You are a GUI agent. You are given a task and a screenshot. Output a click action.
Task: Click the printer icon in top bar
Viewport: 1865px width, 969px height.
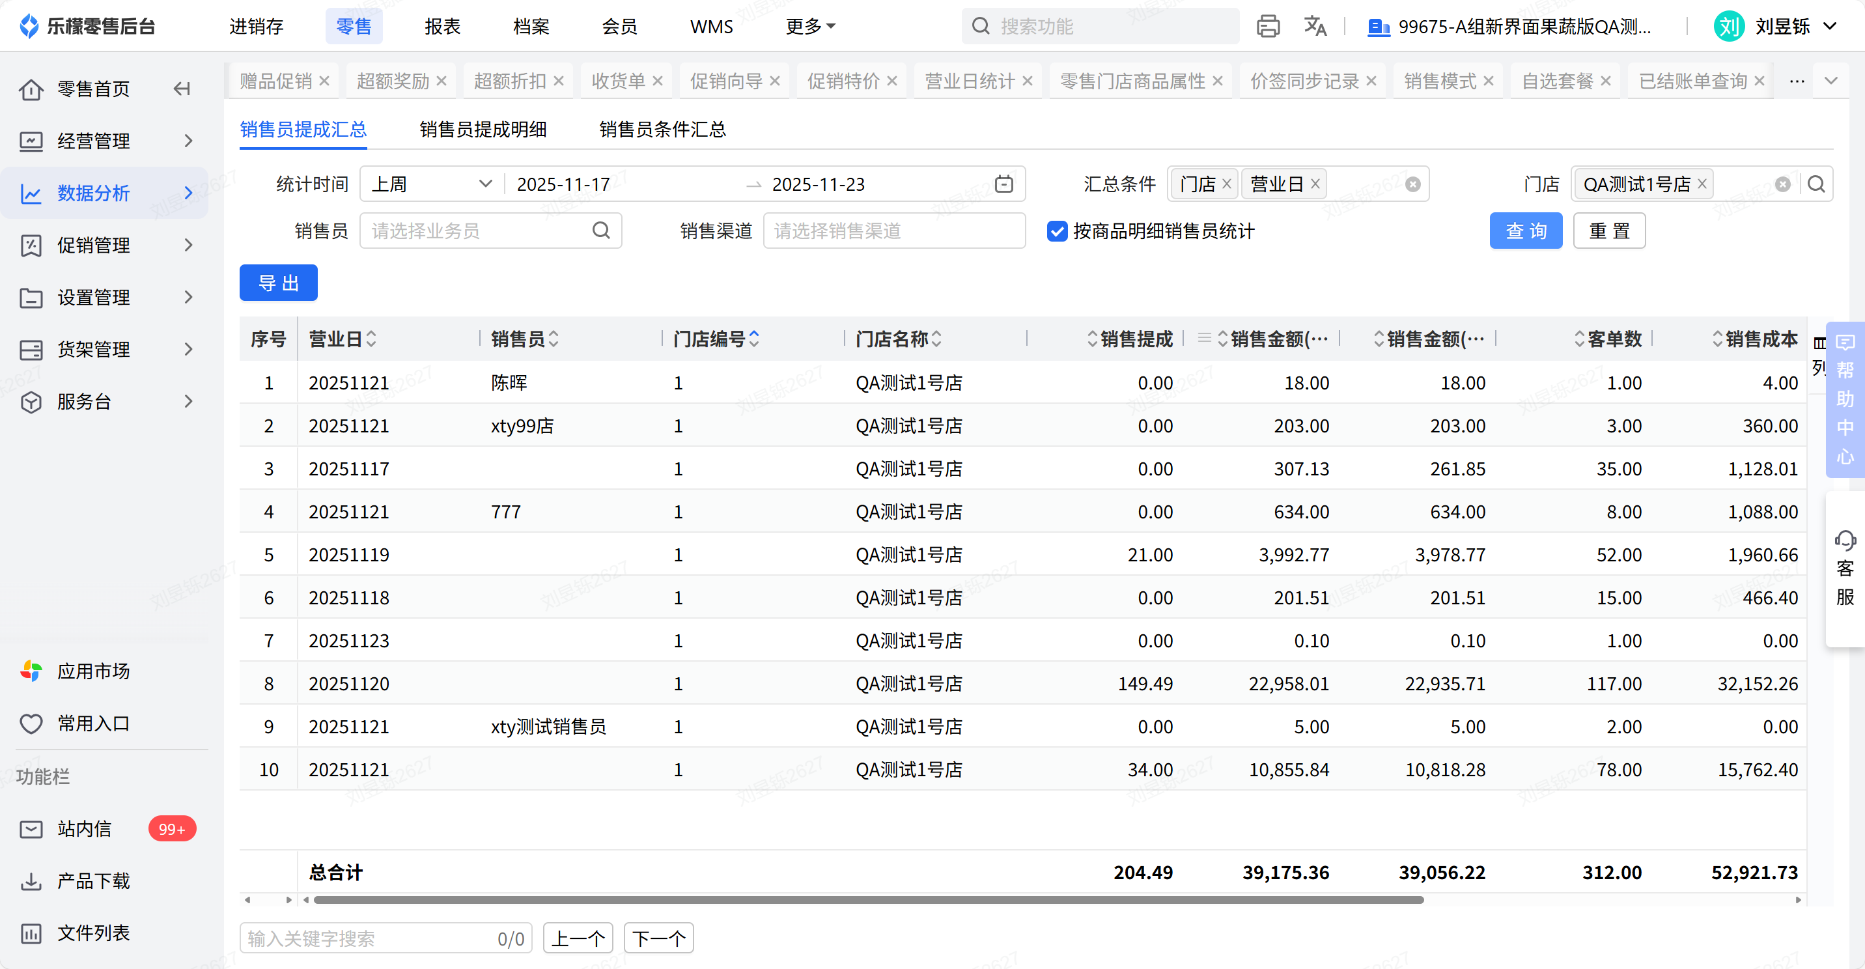(x=1268, y=27)
